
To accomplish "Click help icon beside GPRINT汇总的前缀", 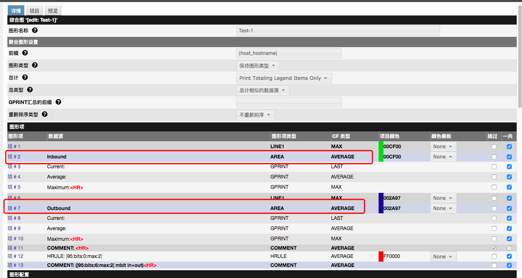I will point(58,102).
